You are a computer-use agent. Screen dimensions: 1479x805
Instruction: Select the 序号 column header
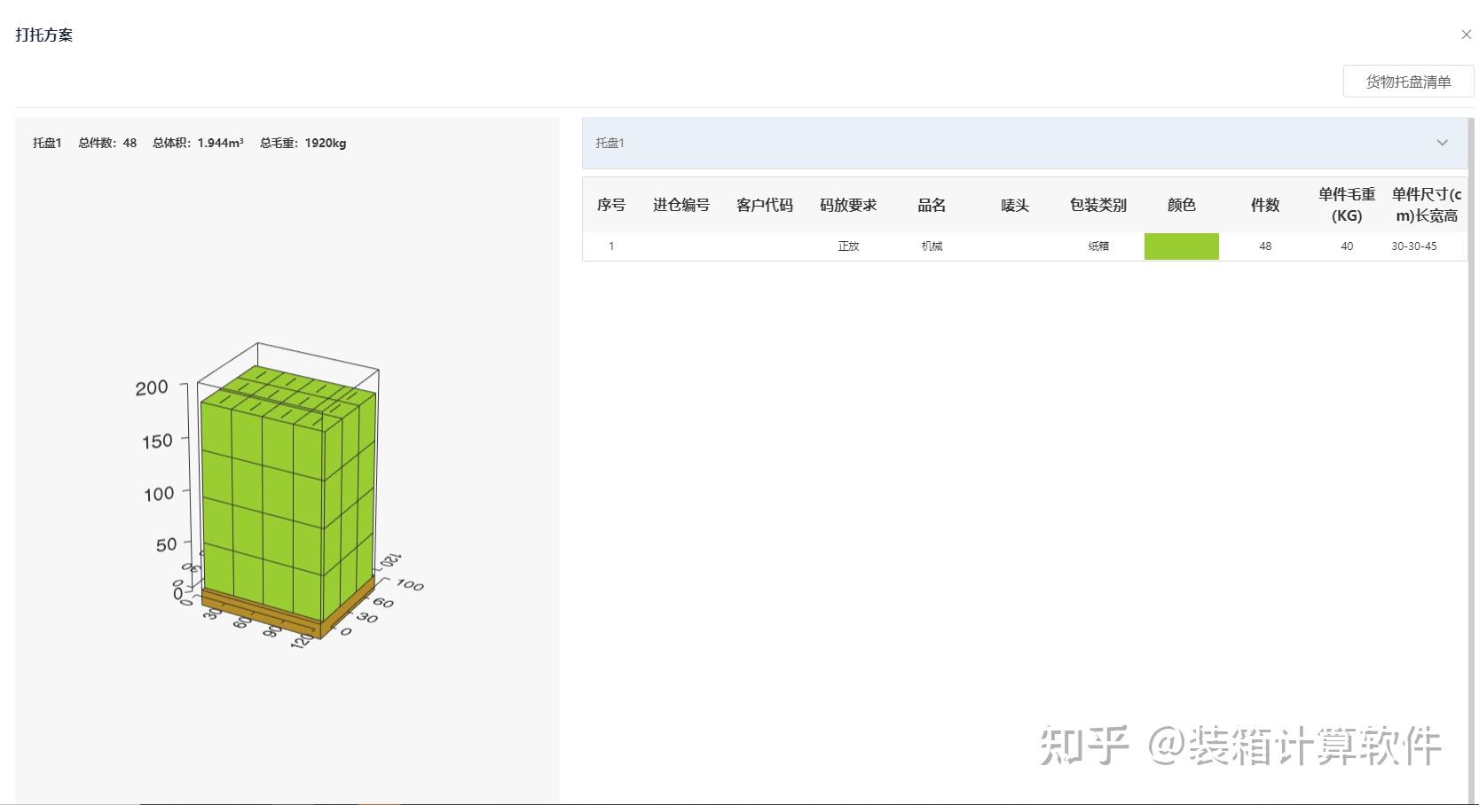click(611, 205)
